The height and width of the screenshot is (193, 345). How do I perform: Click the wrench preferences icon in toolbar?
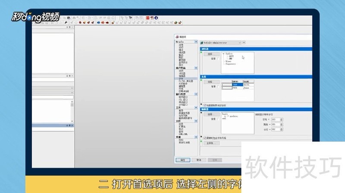click(x=66, y=22)
